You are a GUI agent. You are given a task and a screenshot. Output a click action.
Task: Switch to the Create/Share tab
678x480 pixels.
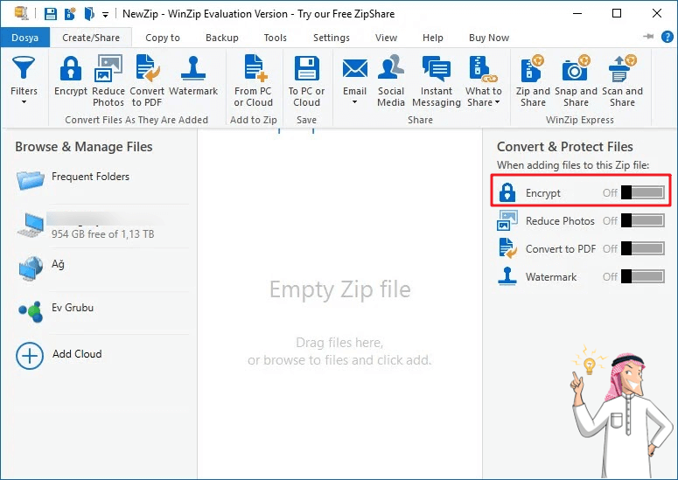click(x=91, y=38)
